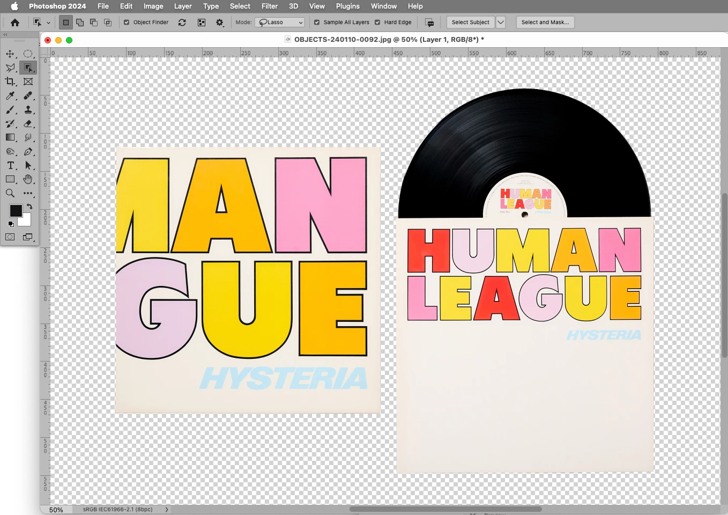Change screen mode from toolbox

coord(28,237)
